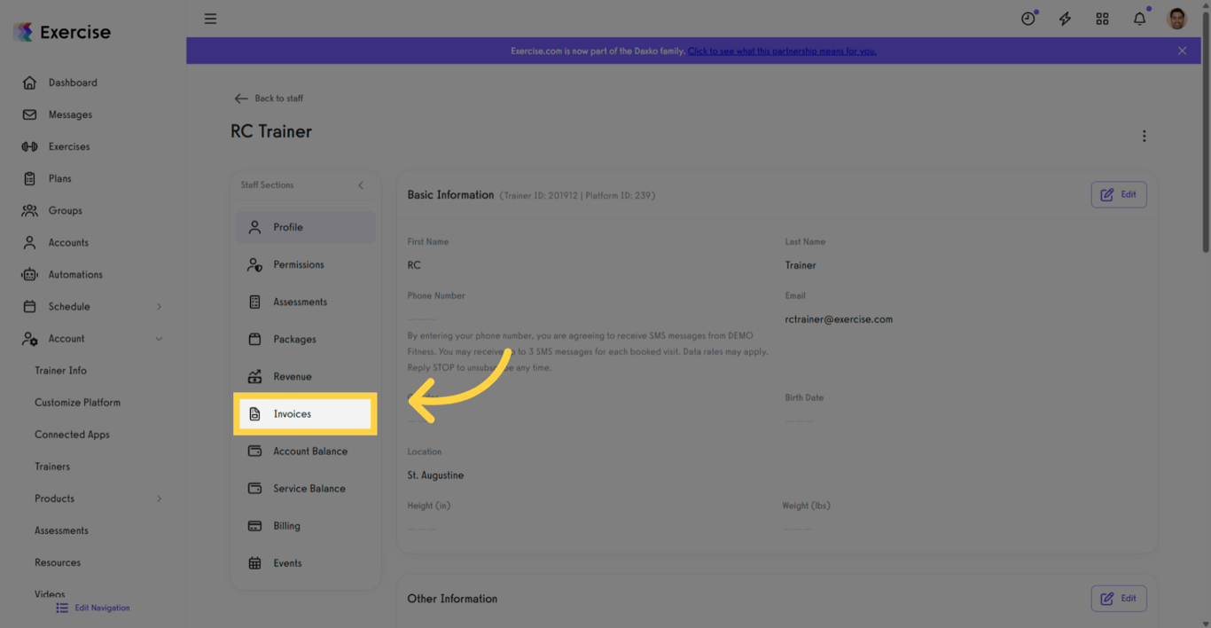Select the Exercises sidebar item
1211x628 pixels.
[x=69, y=145]
